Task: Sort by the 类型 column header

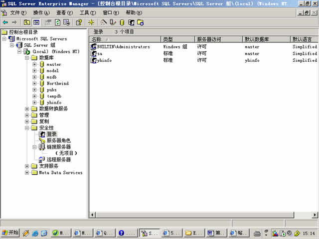Action: click(177, 39)
